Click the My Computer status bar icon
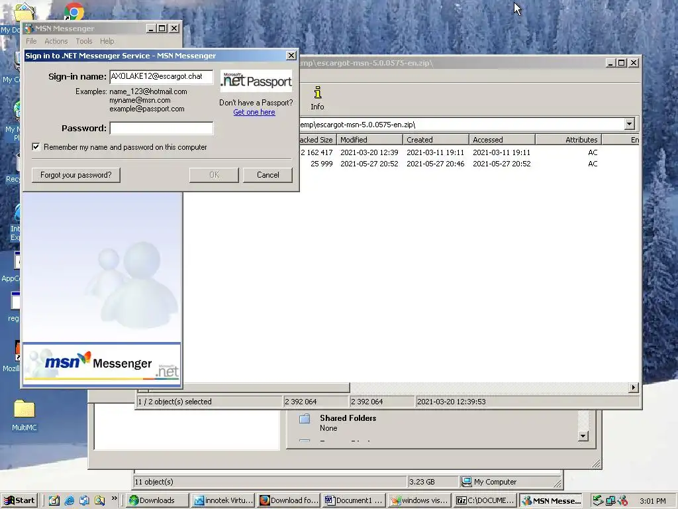The height and width of the screenshot is (509, 678). click(467, 481)
